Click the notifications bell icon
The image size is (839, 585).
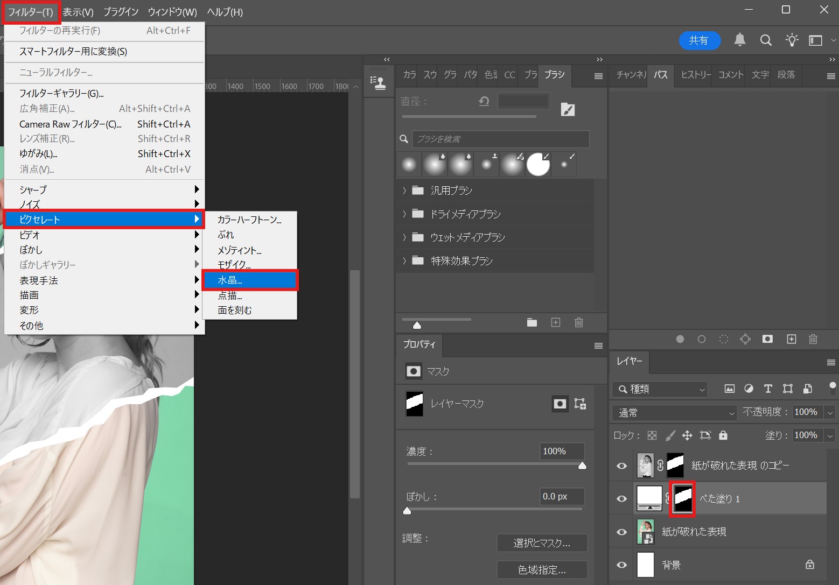coord(740,40)
